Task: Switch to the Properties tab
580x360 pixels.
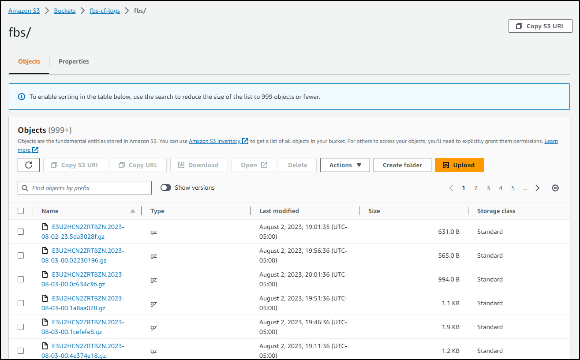Action: pyautogui.click(x=74, y=61)
